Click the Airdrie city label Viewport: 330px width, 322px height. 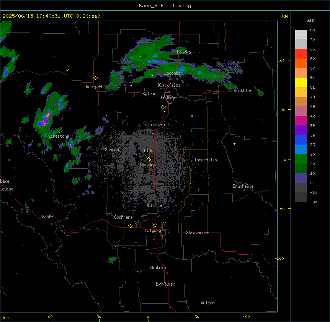click(155, 206)
